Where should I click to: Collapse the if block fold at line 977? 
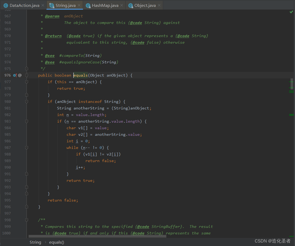coord(27,82)
